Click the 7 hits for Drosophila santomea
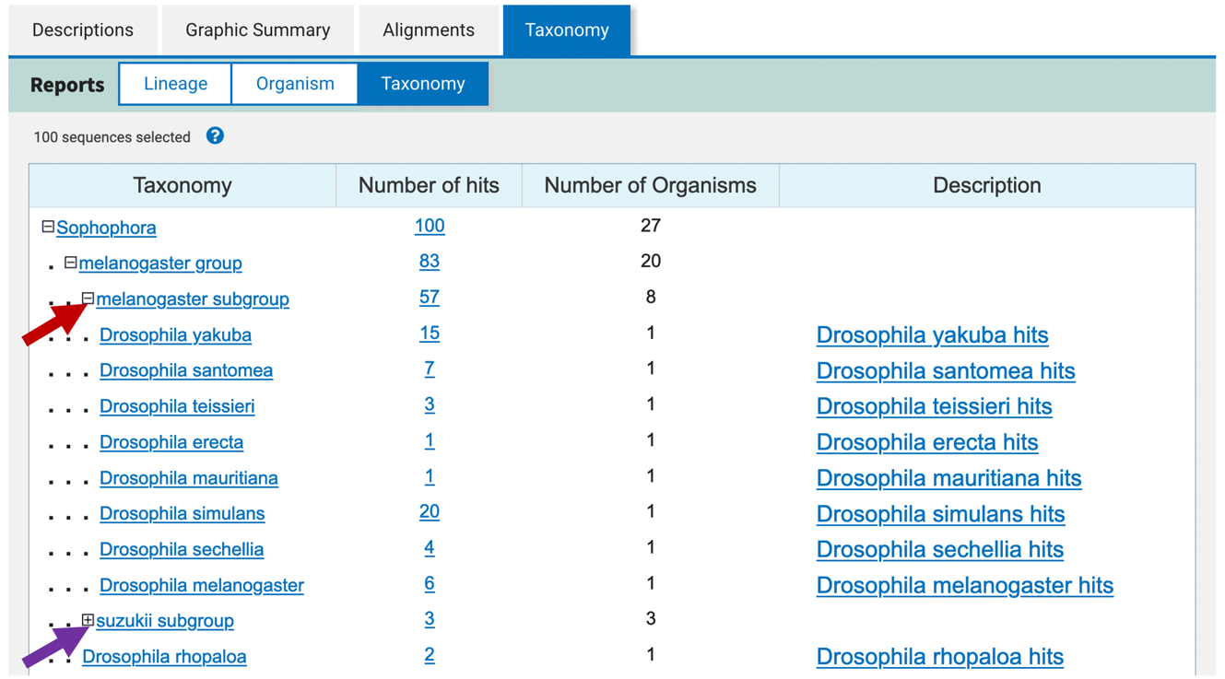This screenshot has height=679, width=1225. pos(430,369)
